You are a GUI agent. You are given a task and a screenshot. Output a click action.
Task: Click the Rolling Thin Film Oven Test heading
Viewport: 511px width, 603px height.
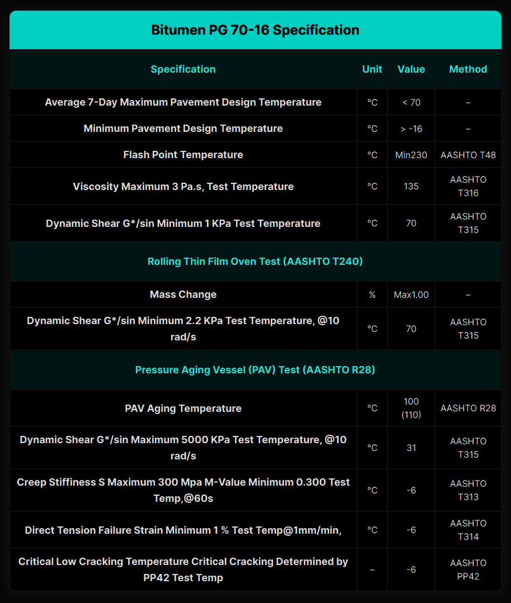[255, 262]
